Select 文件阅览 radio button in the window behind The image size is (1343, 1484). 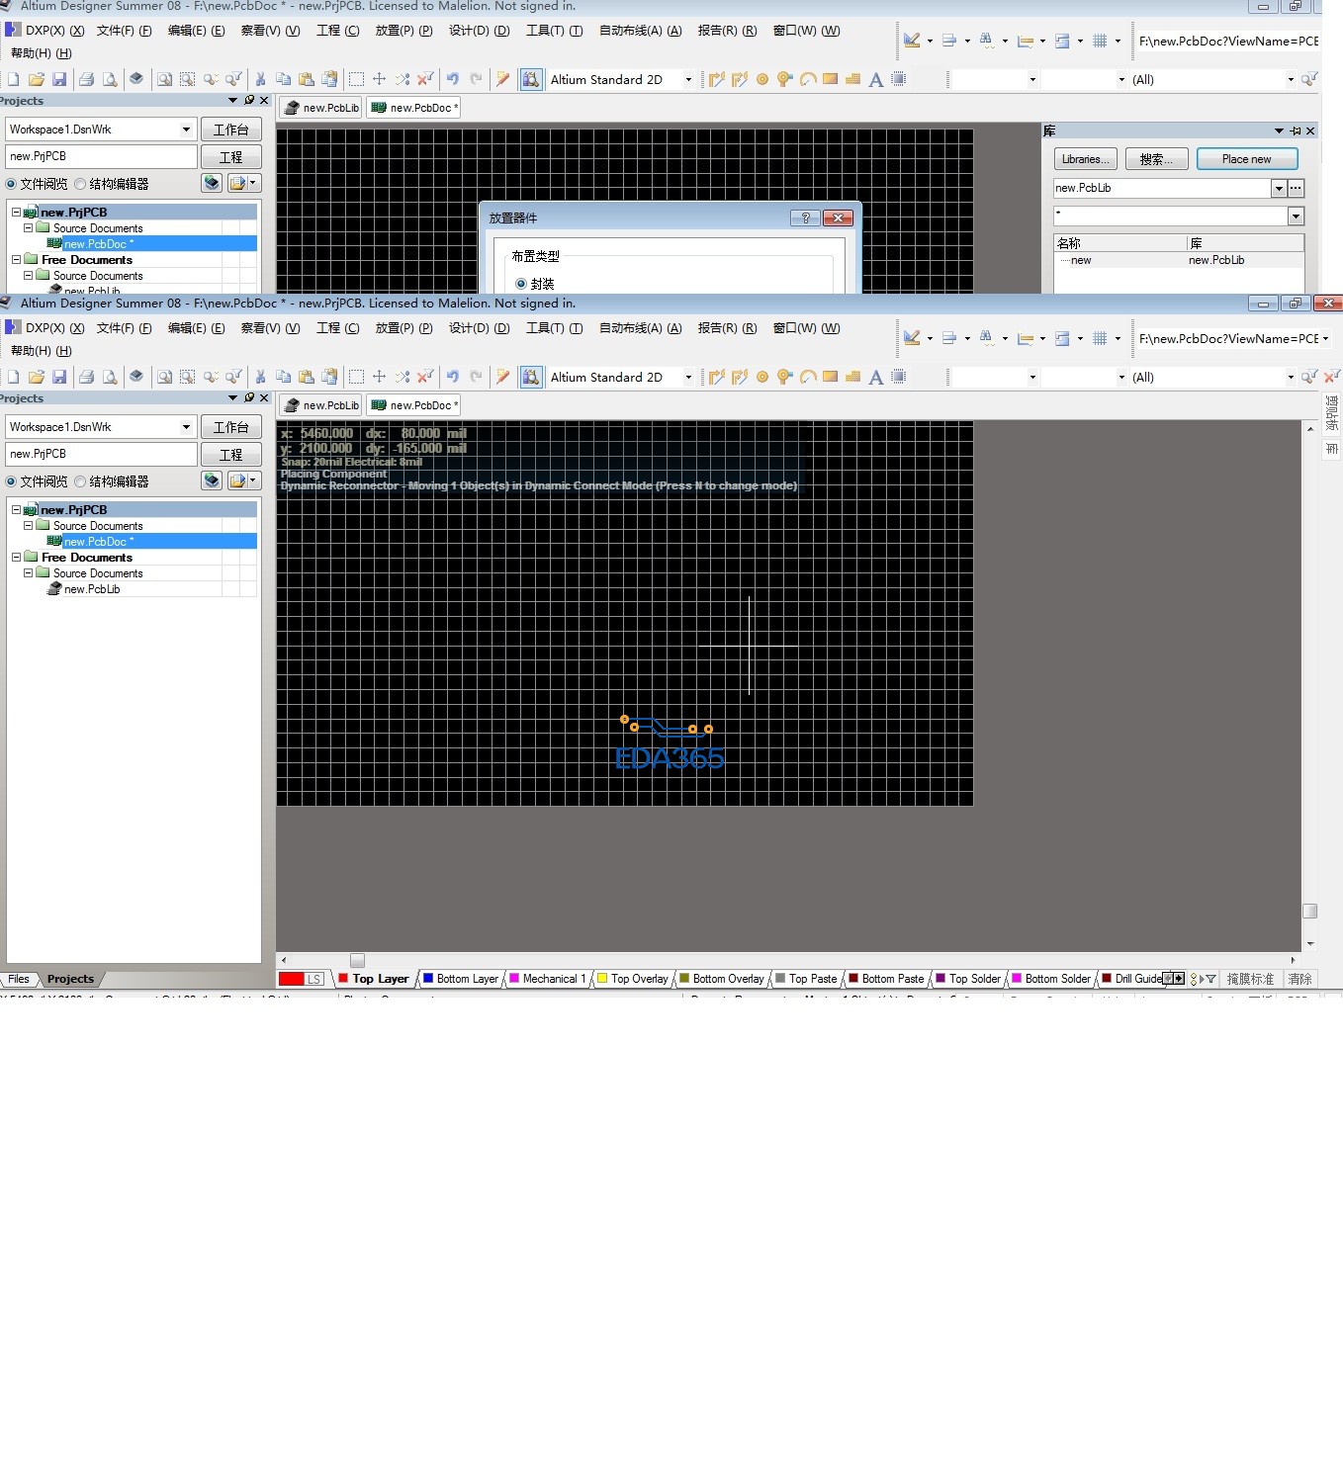pos(12,184)
